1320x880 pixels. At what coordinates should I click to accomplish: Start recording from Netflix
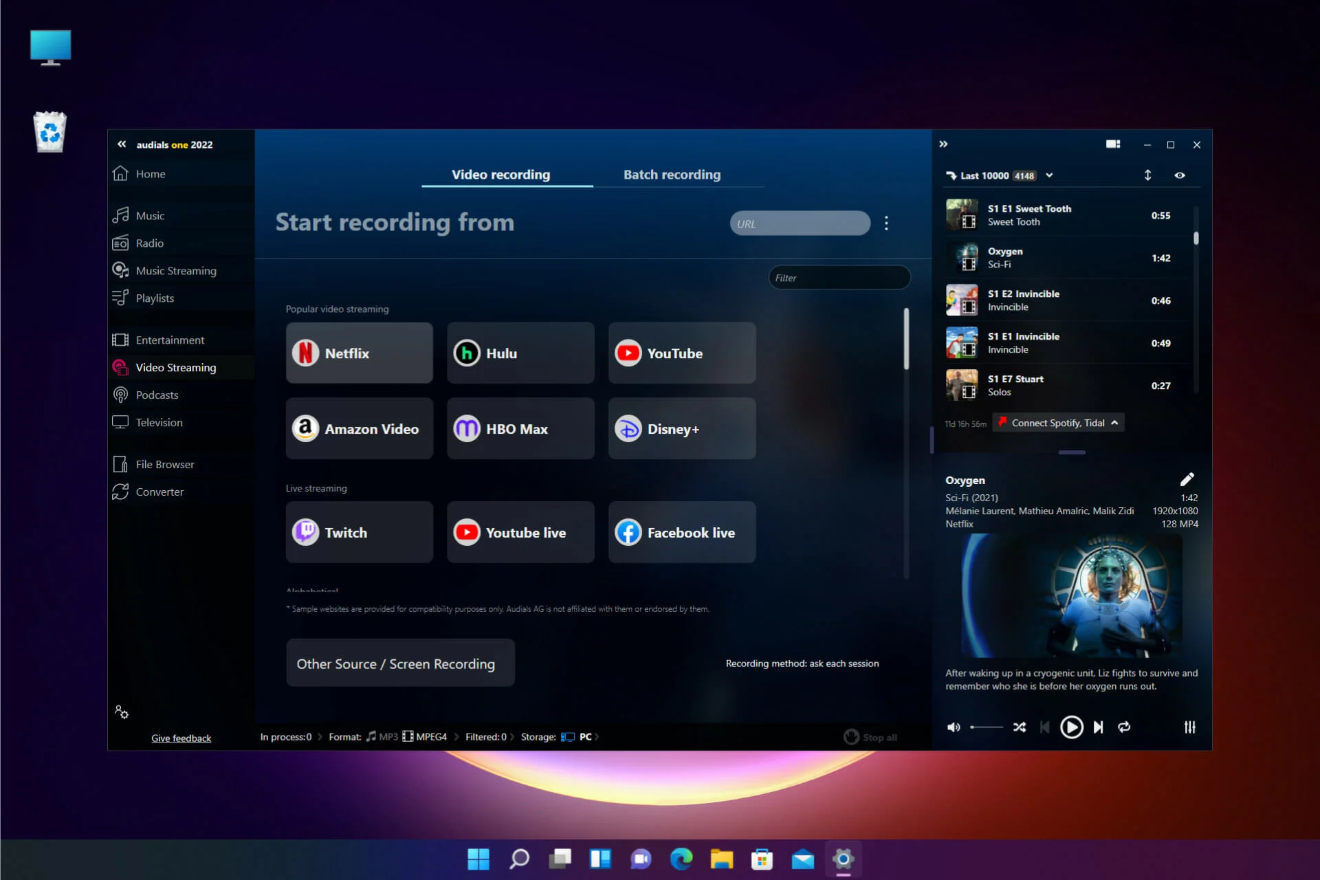[360, 353]
